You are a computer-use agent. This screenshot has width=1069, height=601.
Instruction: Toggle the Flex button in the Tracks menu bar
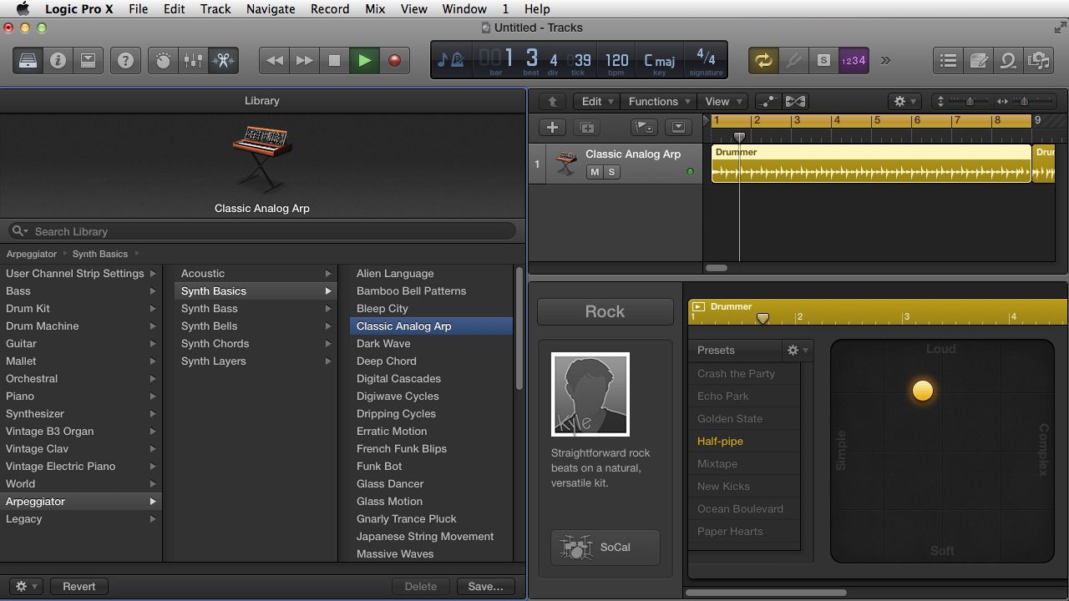tap(795, 101)
